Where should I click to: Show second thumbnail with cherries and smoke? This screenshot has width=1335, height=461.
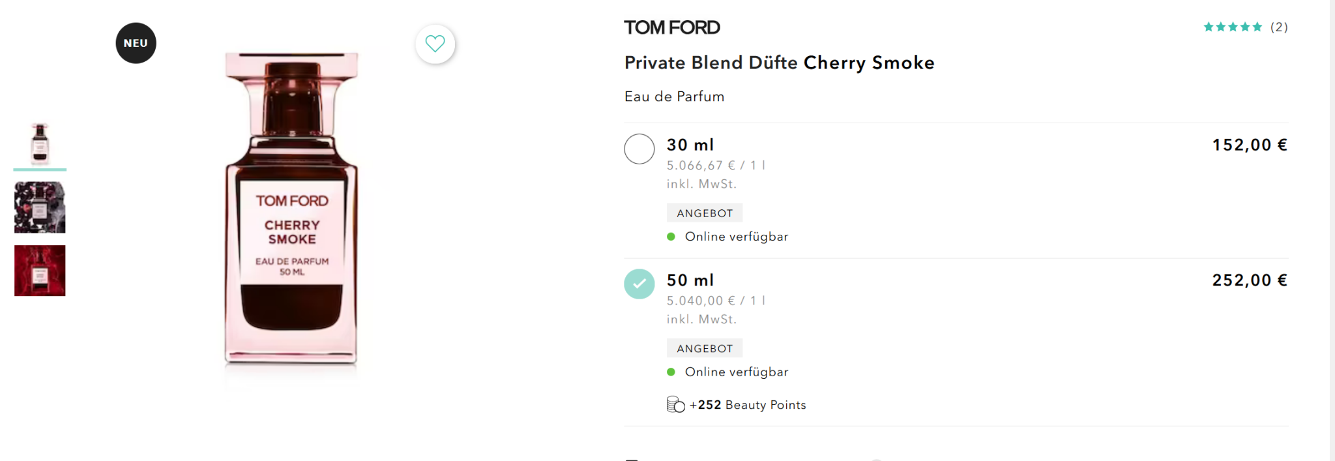coord(40,207)
